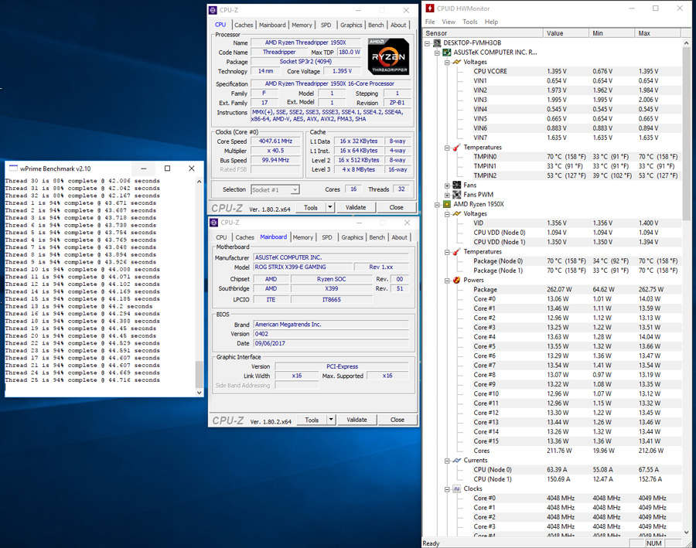Click the Sensor column header
The image size is (696, 548).
point(483,33)
